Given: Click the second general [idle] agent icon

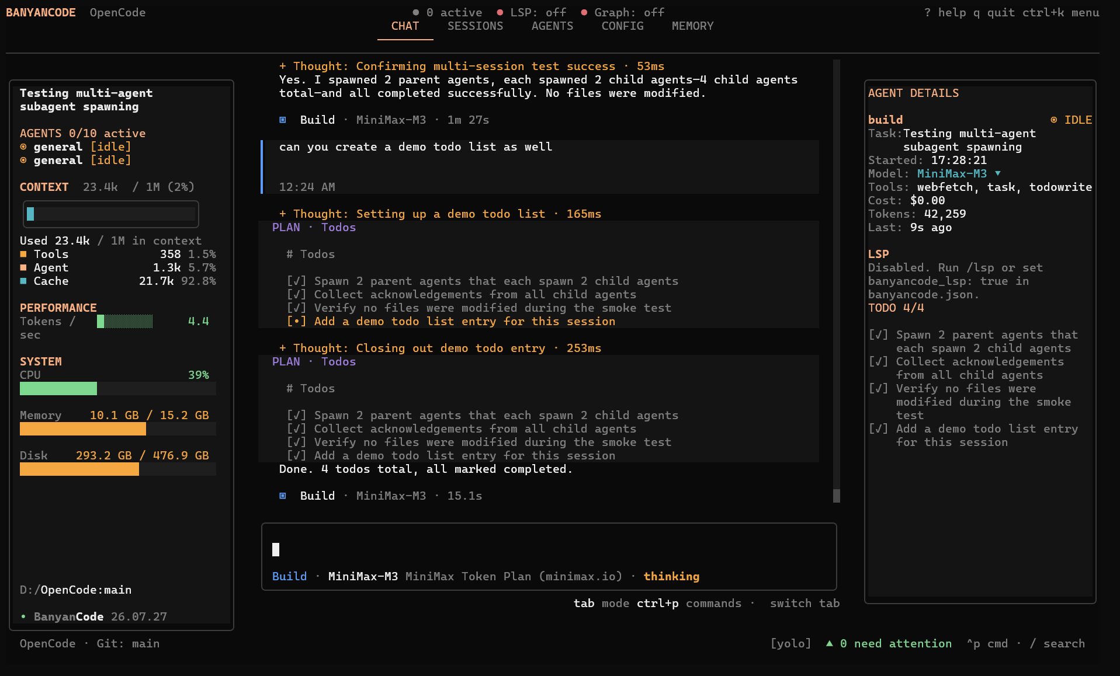Looking at the screenshot, I should click(23, 160).
